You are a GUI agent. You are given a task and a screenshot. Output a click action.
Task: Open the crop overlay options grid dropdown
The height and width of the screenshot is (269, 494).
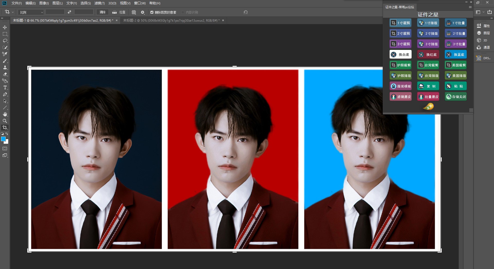[133, 12]
